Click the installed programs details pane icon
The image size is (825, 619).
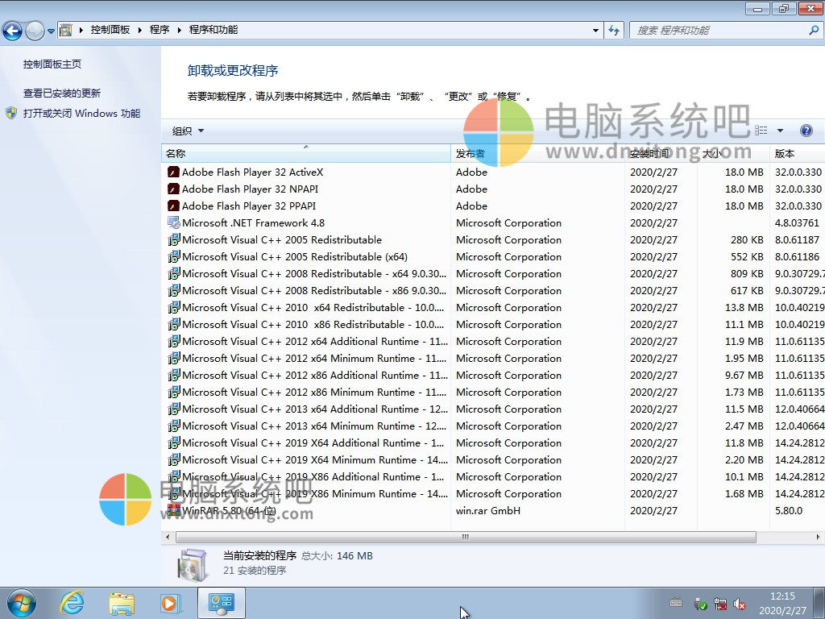193,565
